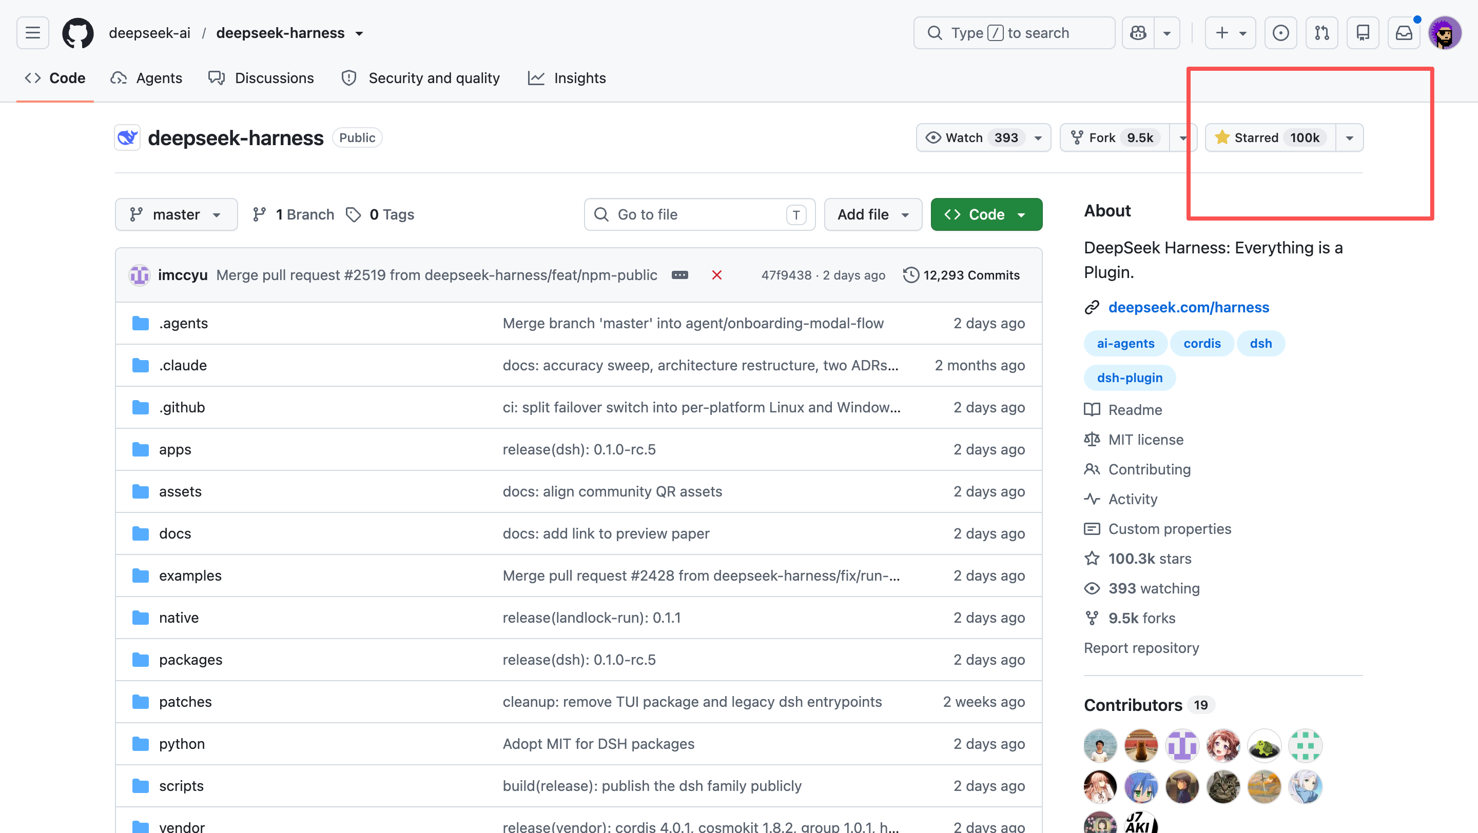1478x833 pixels.
Task: Open first contributor avatar thumbnail
Action: pyautogui.click(x=1100, y=746)
